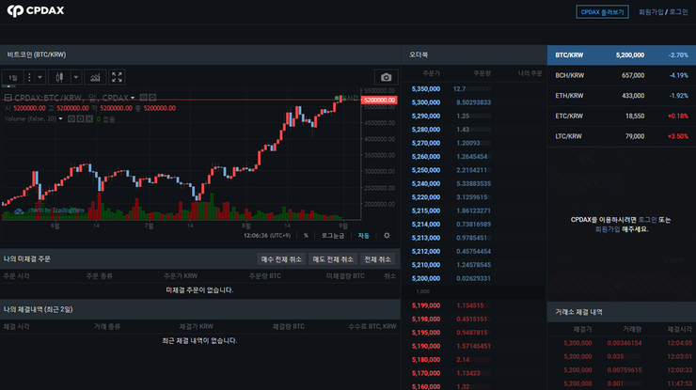Select the BTC/KRW market row
Image resolution: width=696 pixels, height=390 pixels.
[622, 55]
